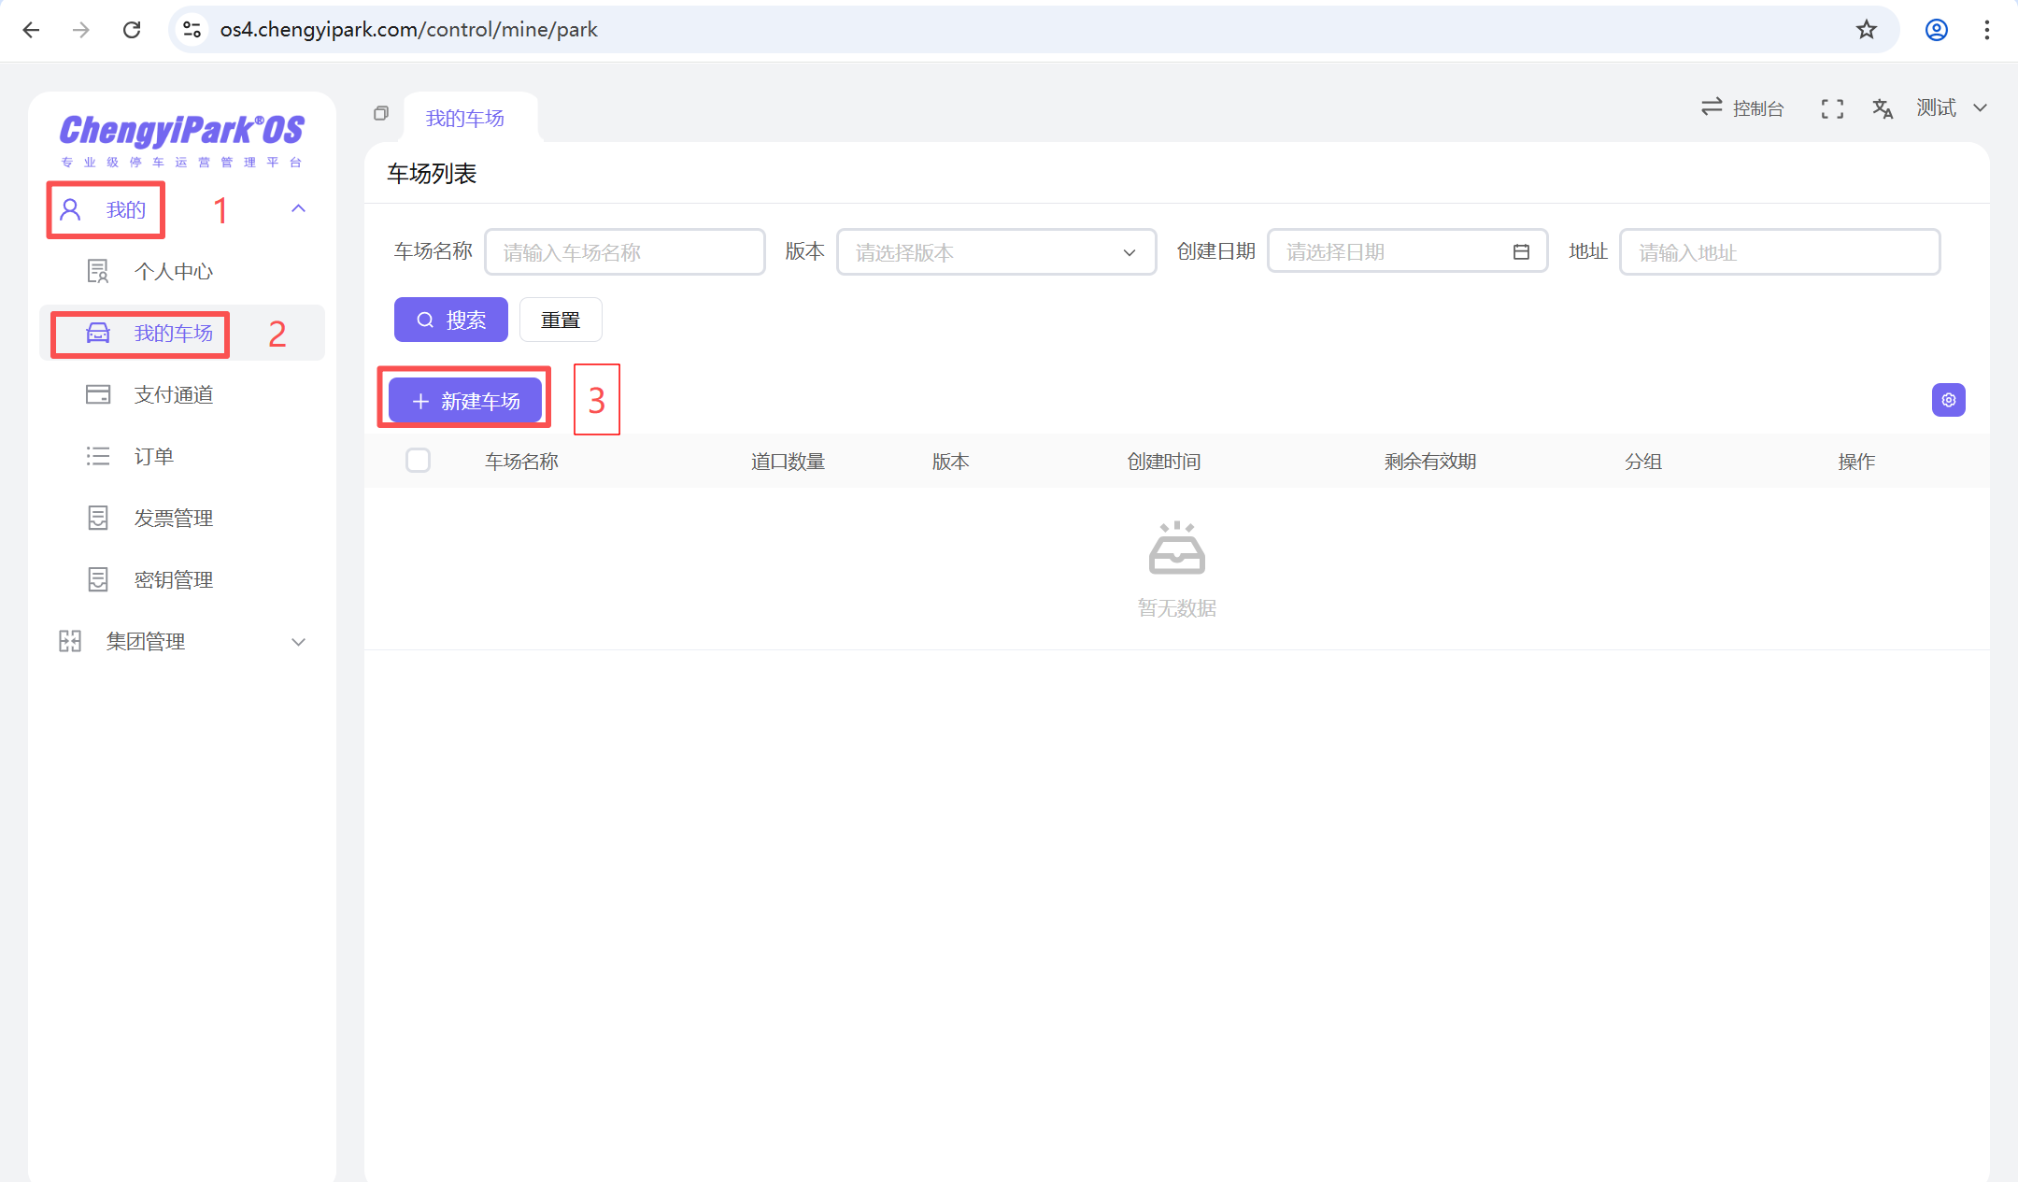Click the 新建车场 button
Image resolution: width=2018 pixels, height=1182 pixels.
pyautogui.click(x=465, y=401)
